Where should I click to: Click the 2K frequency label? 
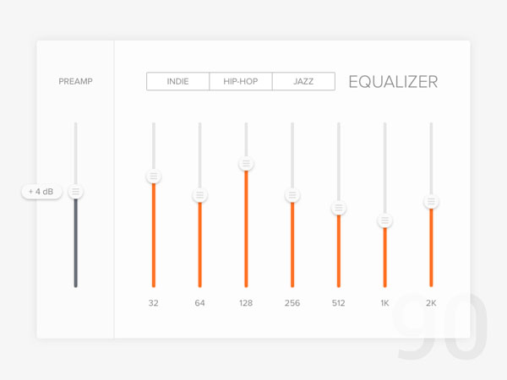[x=431, y=303]
